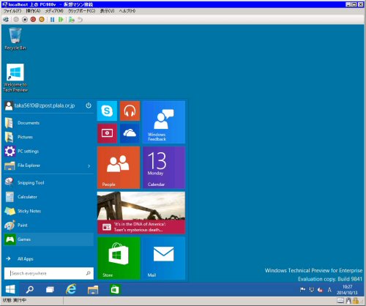The image size is (366, 306).
Task: Click the clock showing 10:27
Action: click(x=347, y=290)
